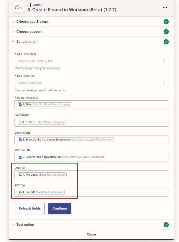The width and height of the screenshot is (179, 242).
Task: Expand the Test action section
Action: tap(91, 225)
